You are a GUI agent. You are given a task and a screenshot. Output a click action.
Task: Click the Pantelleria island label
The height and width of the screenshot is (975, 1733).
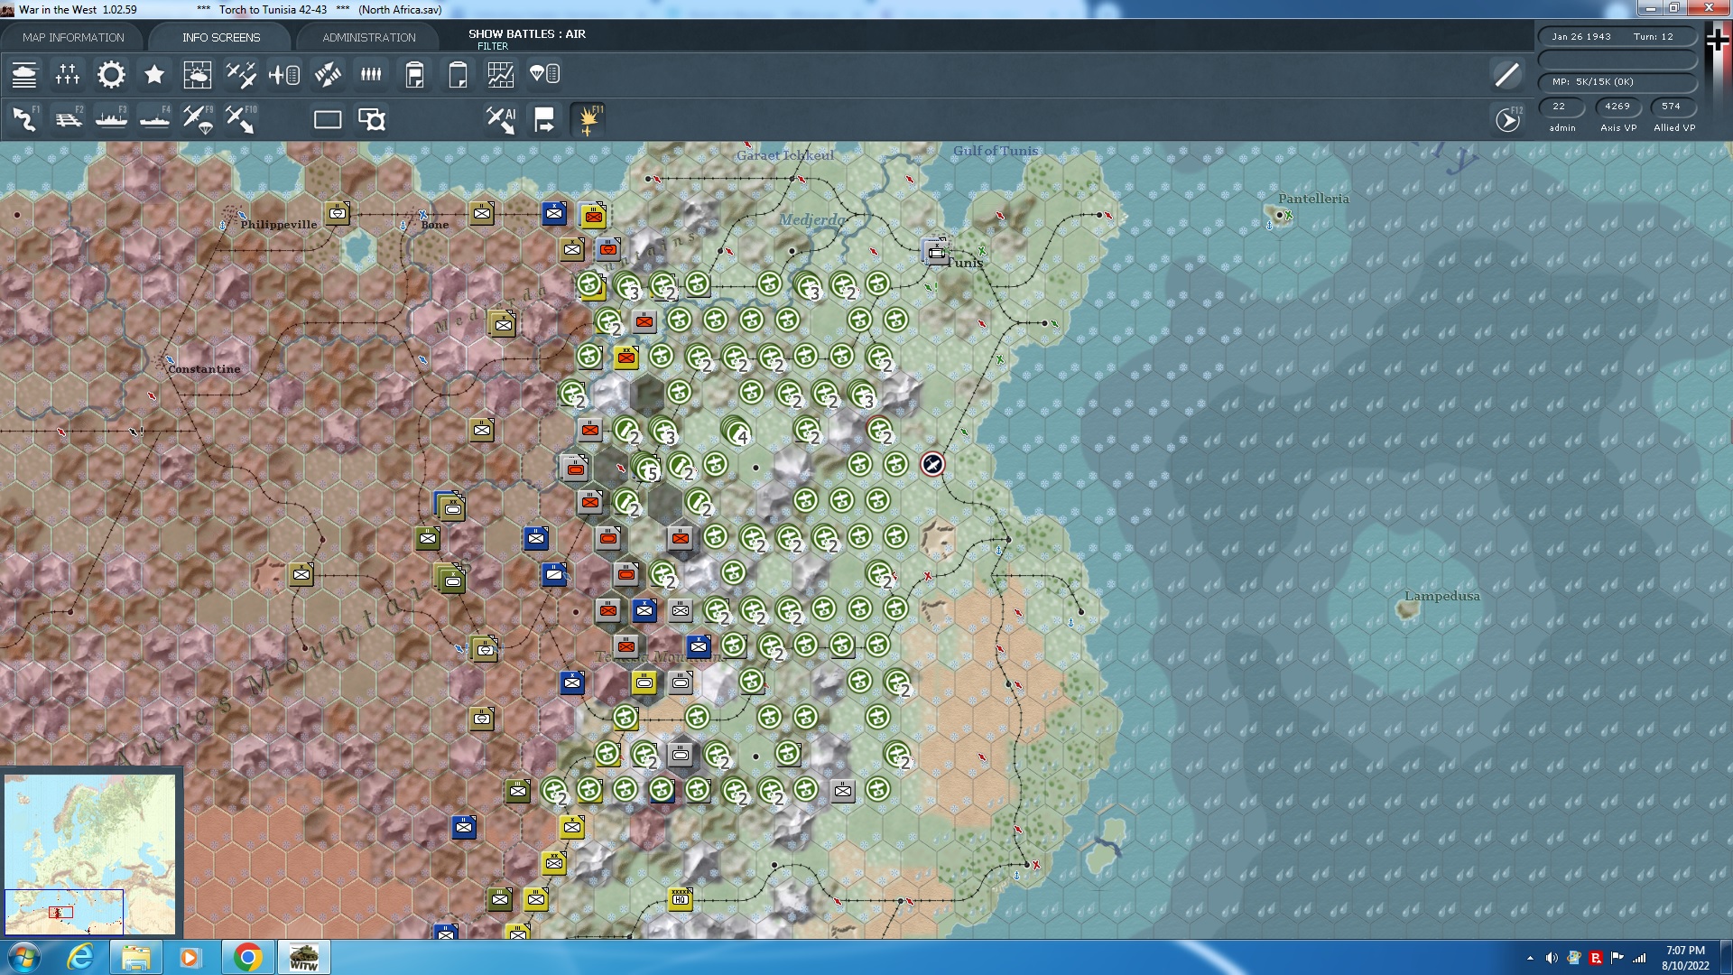coord(1313,199)
